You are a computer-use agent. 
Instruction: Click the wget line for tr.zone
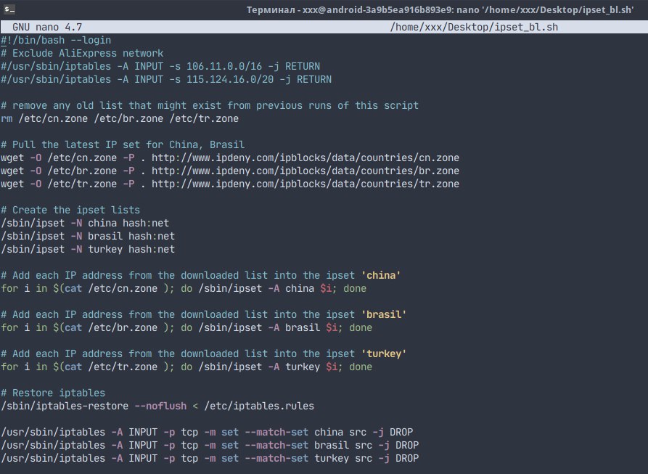tap(230, 184)
